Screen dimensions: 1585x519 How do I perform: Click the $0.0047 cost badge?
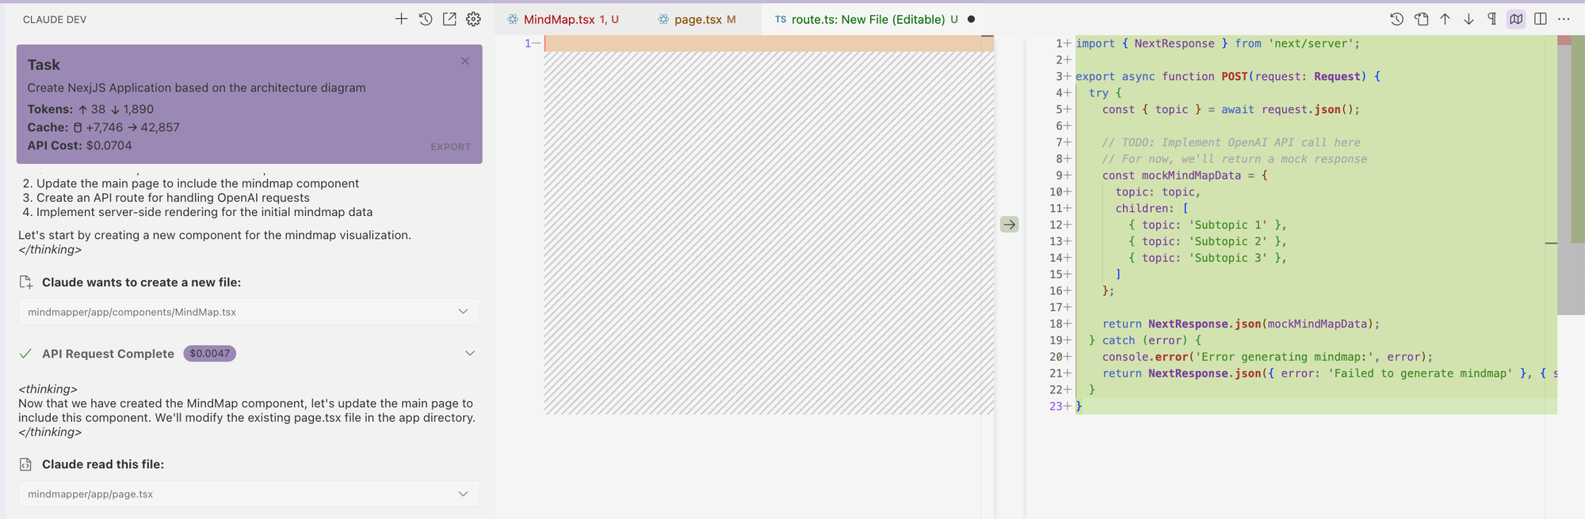[209, 354]
